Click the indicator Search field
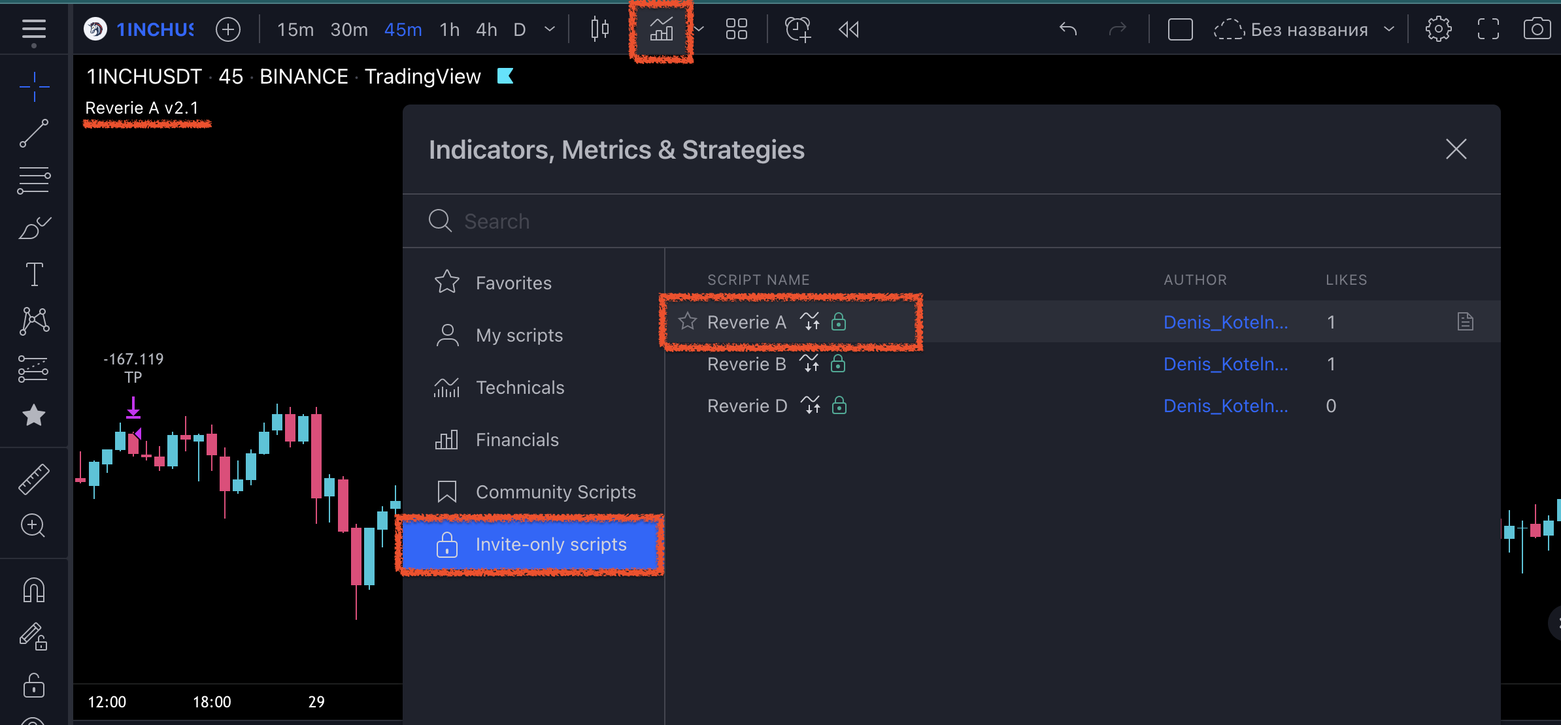 (951, 221)
